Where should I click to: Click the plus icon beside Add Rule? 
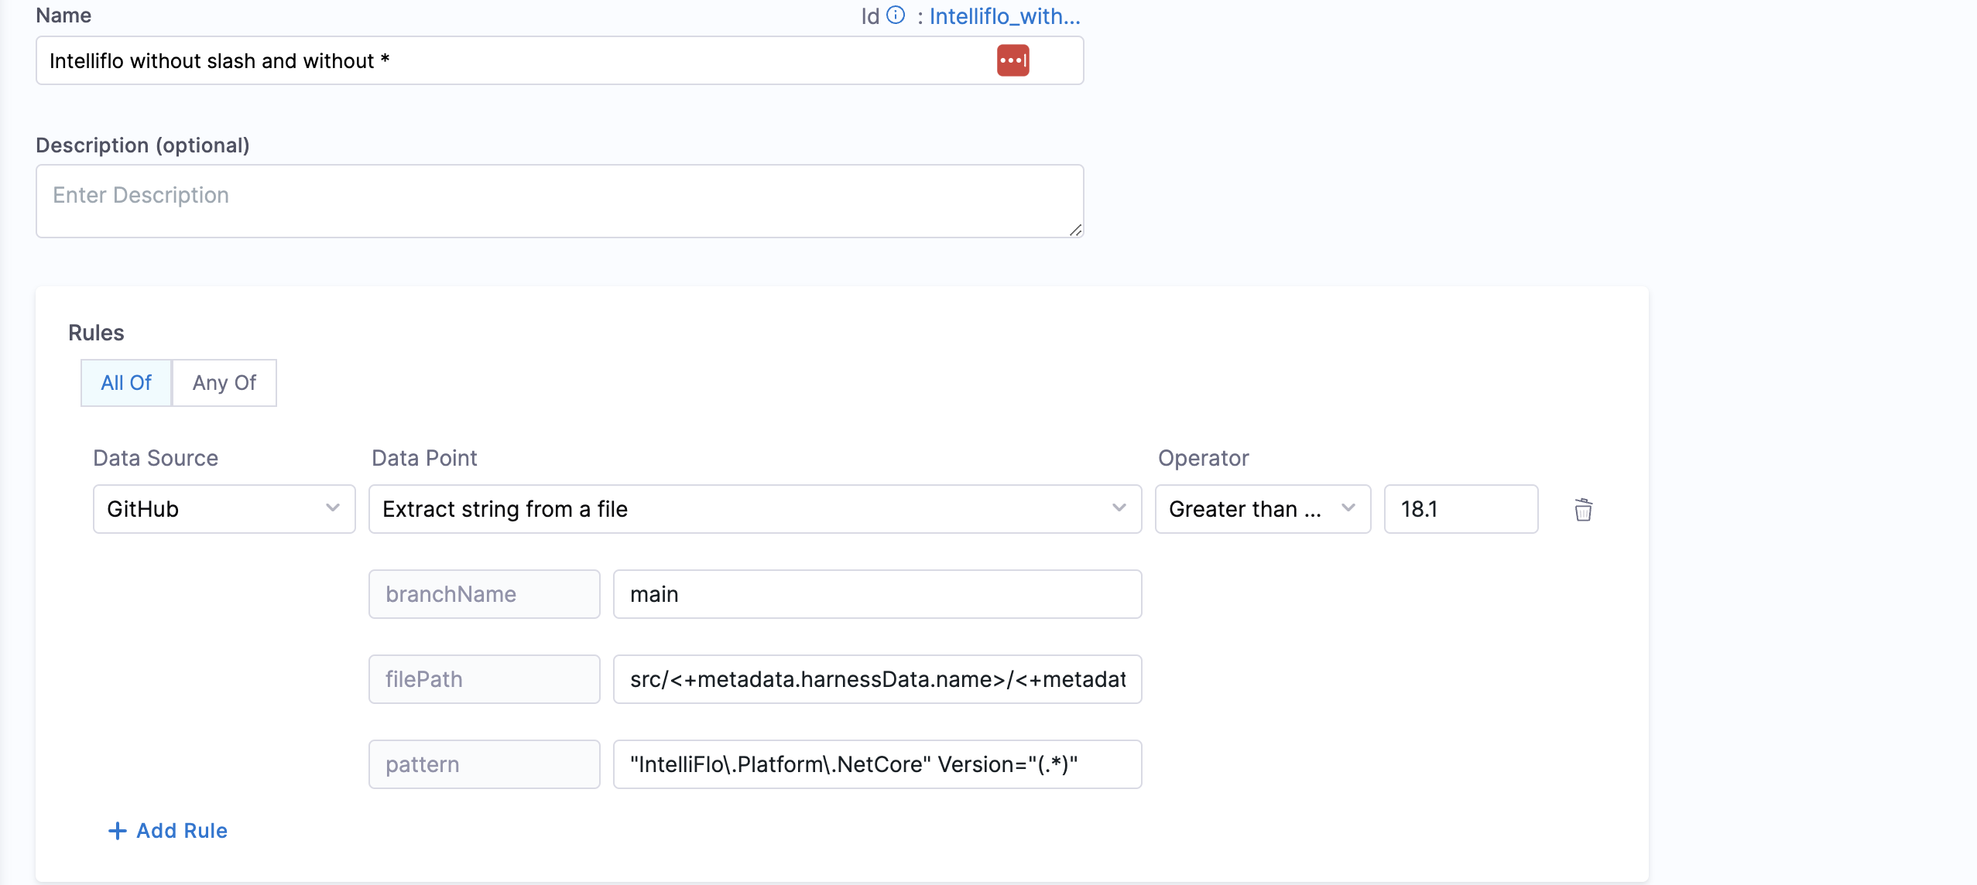(117, 831)
